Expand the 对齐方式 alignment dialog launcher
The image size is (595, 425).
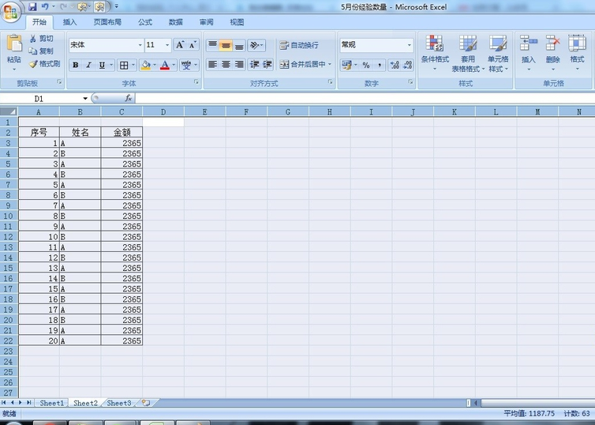click(330, 82)
